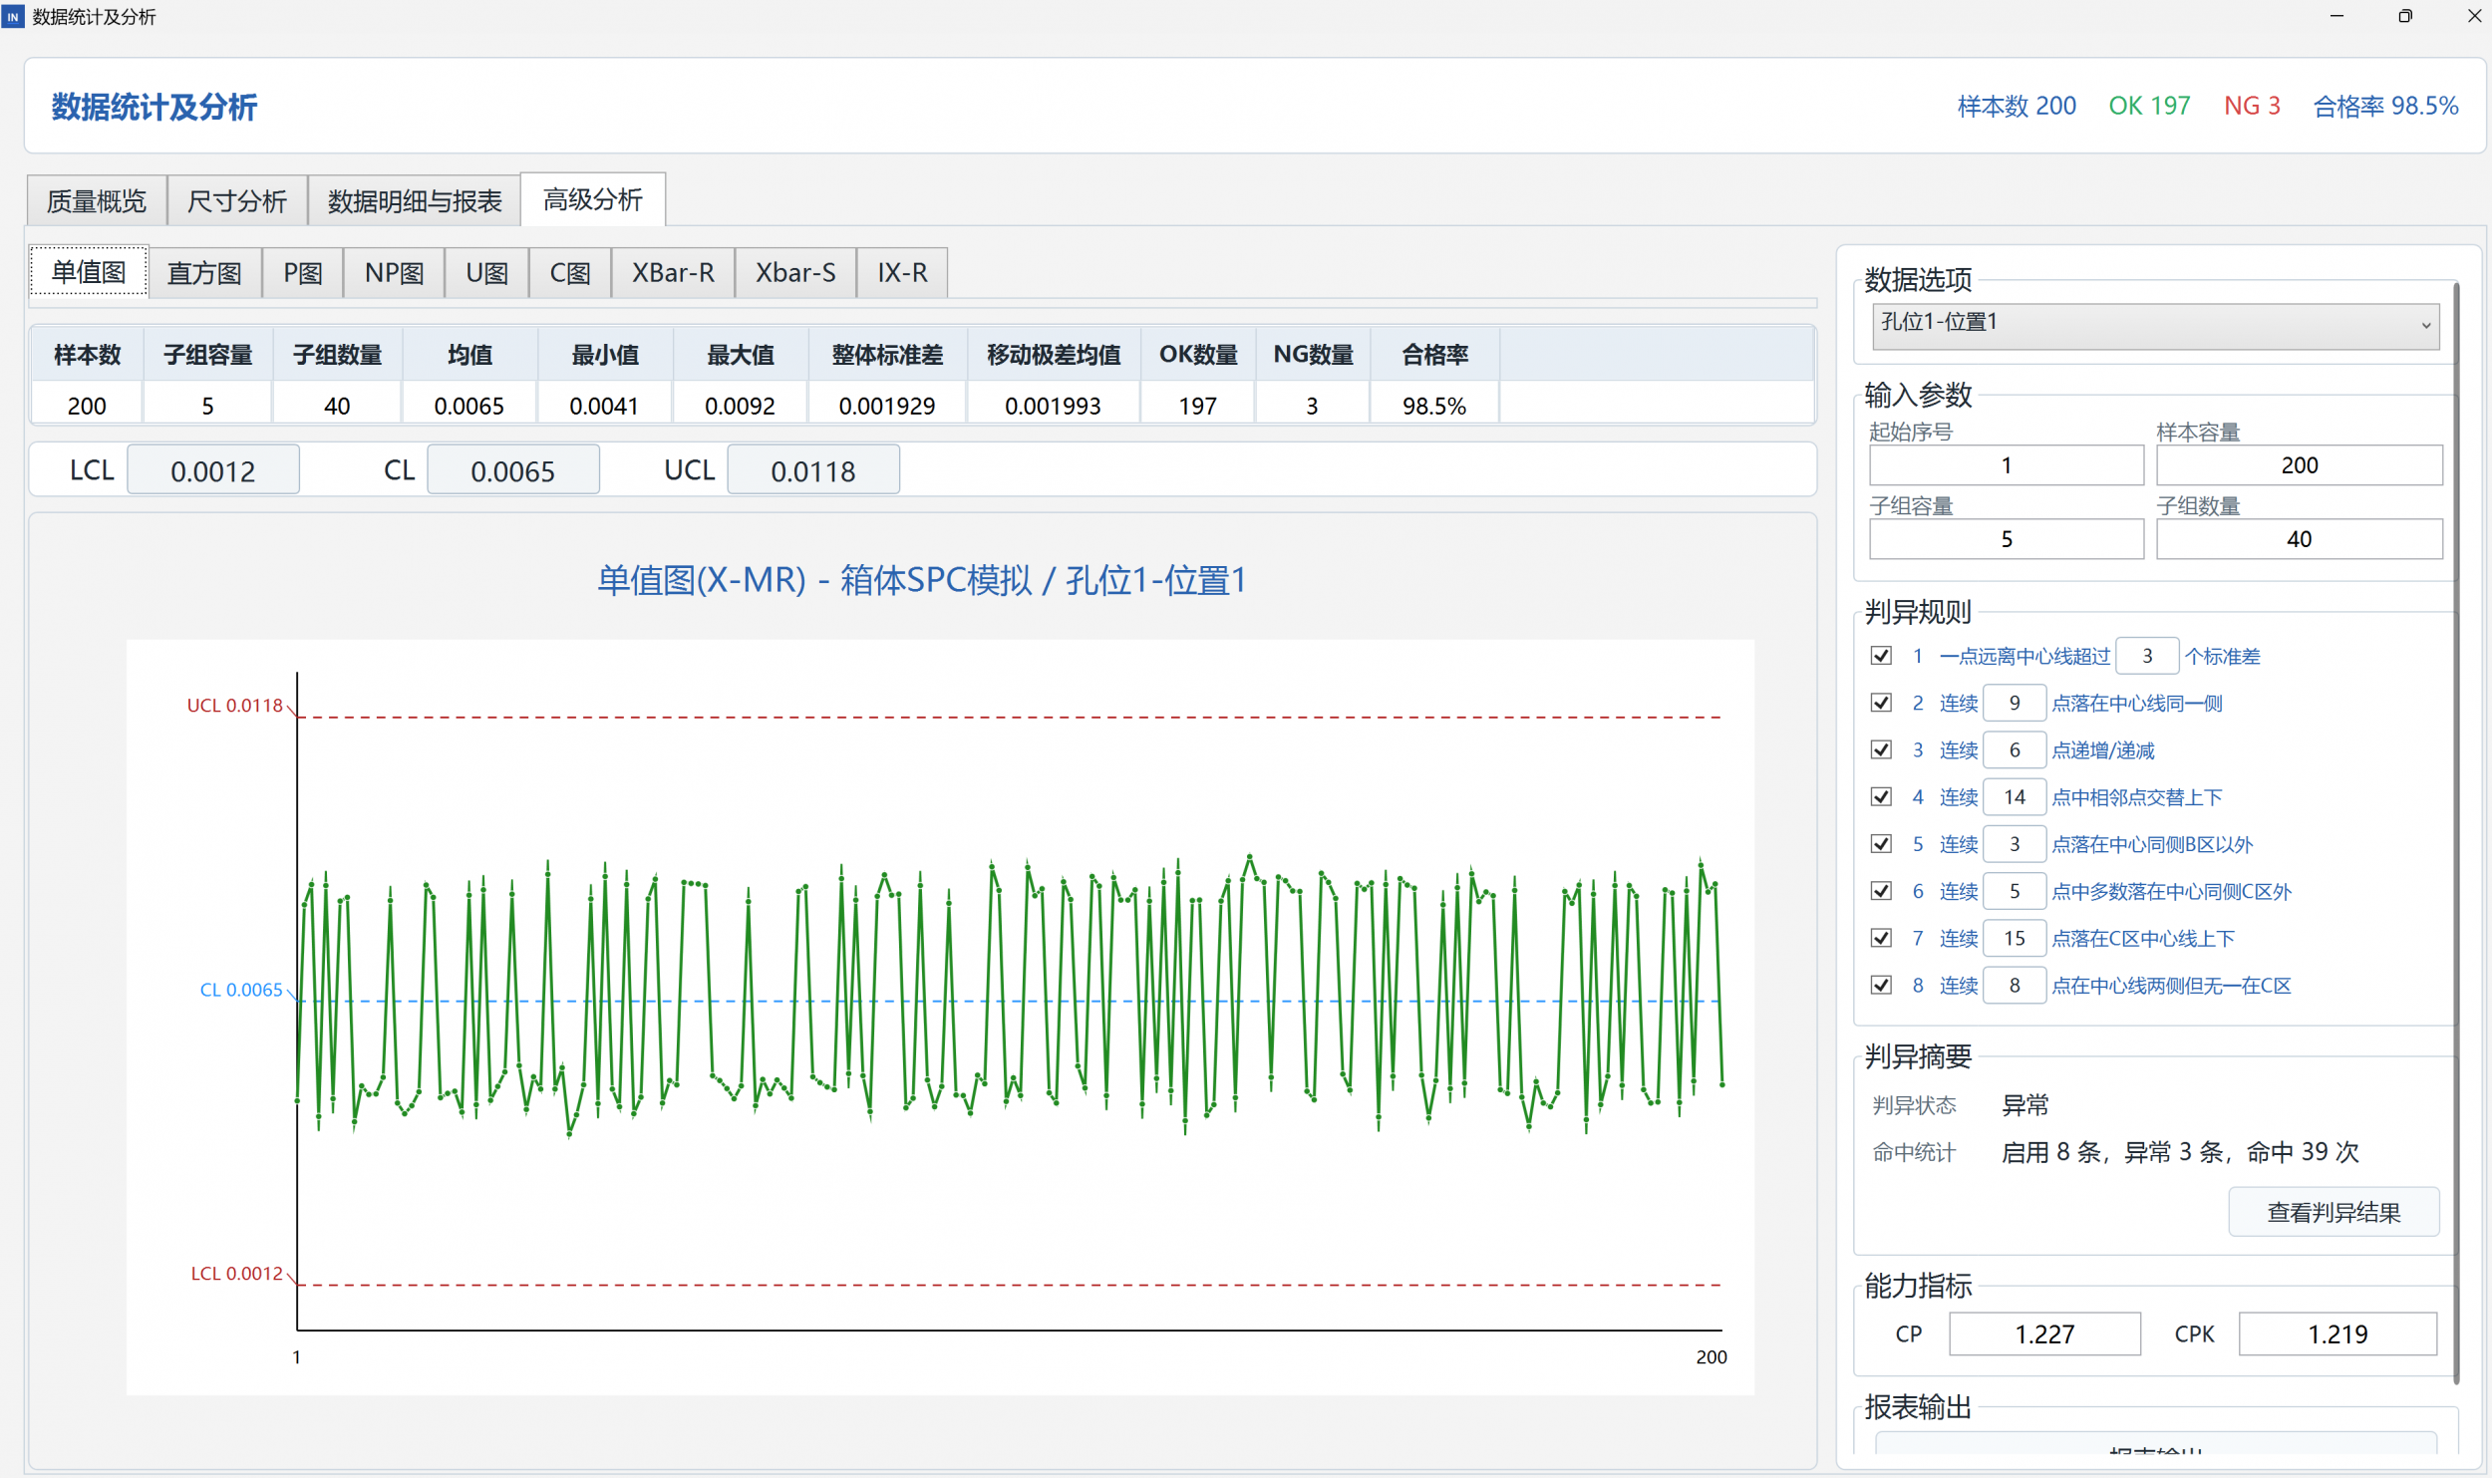The width and height of the screenshot is (2492, 1478).
Task: Open the NP图 chart tab
Action: point(395,272)
